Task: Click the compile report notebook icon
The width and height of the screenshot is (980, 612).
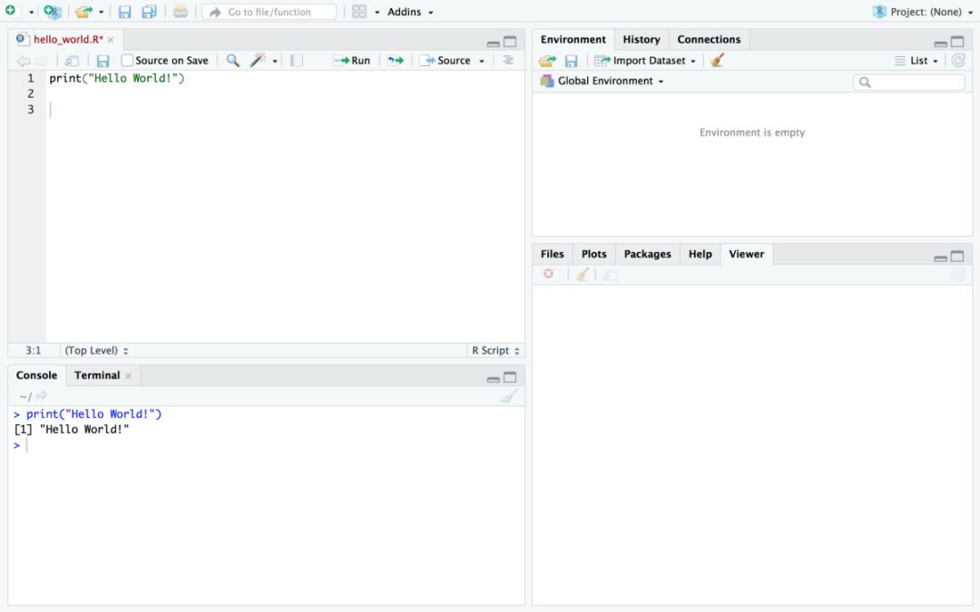Action: (x=297, y=60)
